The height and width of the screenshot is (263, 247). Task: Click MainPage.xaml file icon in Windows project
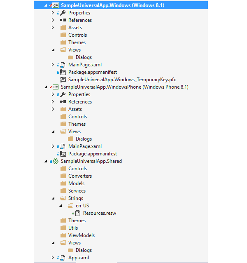(63, 65)
